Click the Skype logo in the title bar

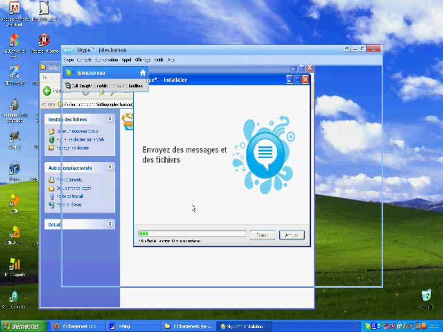pos(68,50)
